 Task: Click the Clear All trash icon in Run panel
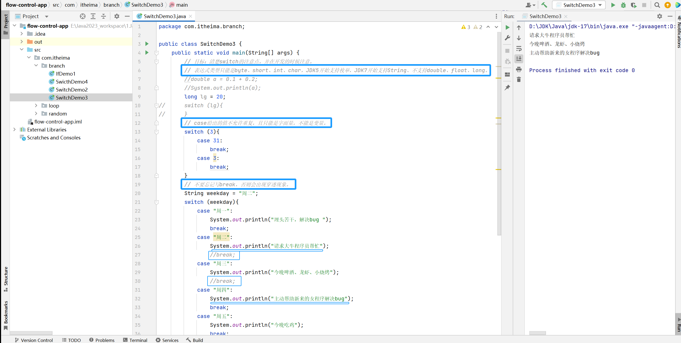tap(519, 79)
